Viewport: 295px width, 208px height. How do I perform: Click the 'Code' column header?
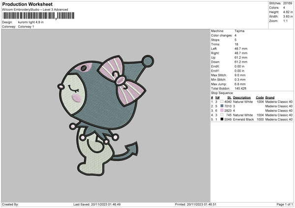[x=260, y=98]
